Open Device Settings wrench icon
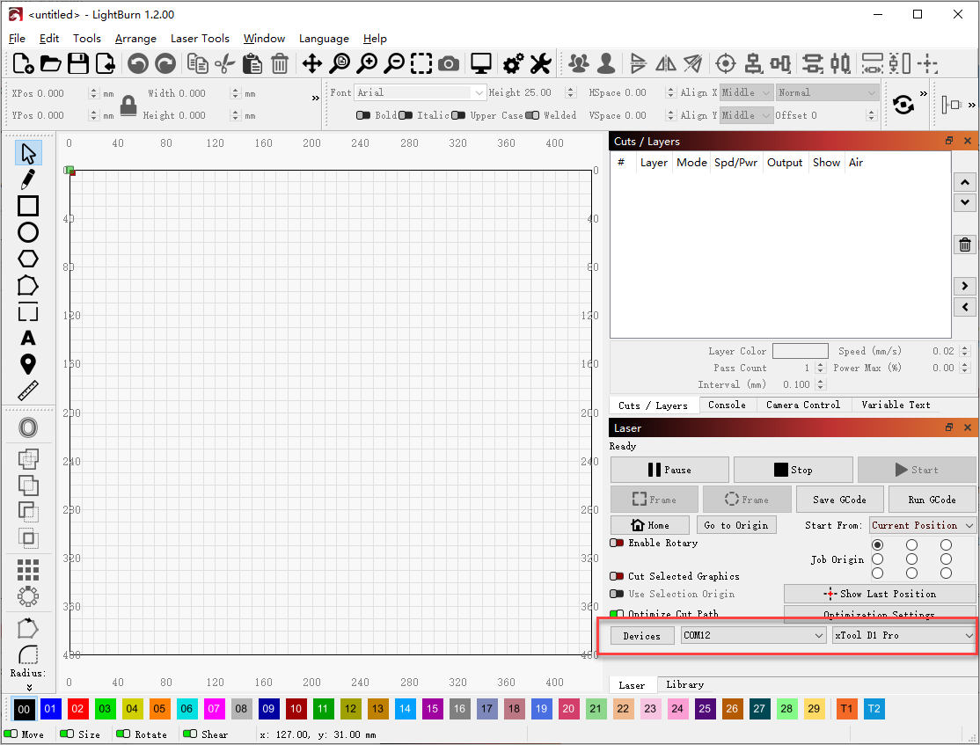Image resolution: width=980 pixels, height=745 pixels. (540, 63)
